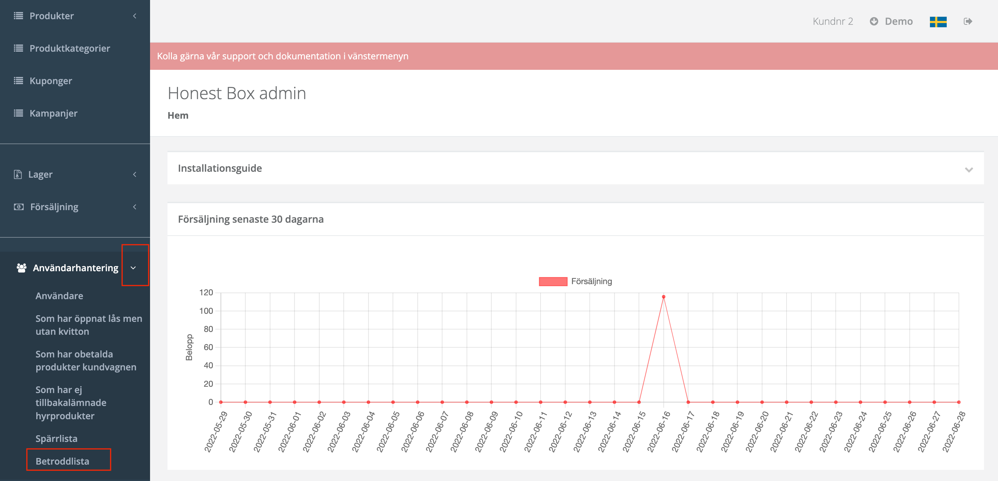Toggle the Försäljning legend in the chart

click(591, 281)
